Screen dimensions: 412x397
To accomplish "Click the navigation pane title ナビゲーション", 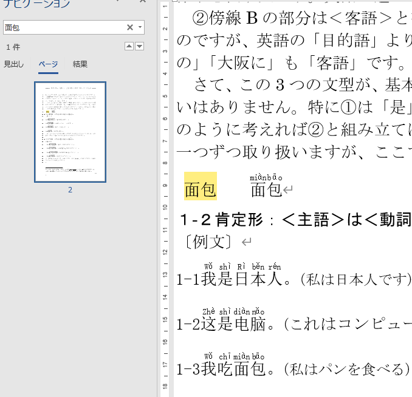I will pyautogui.click(x=37, y=3).
